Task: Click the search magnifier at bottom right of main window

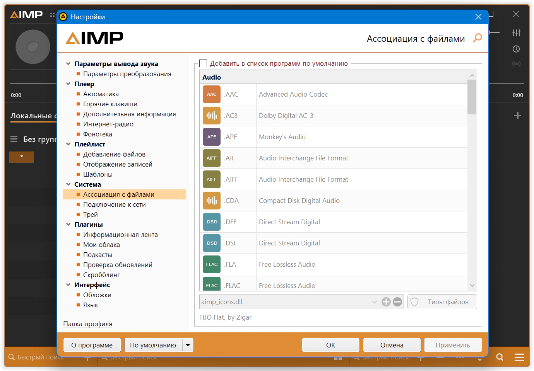Action: click(x=500, y=357)
